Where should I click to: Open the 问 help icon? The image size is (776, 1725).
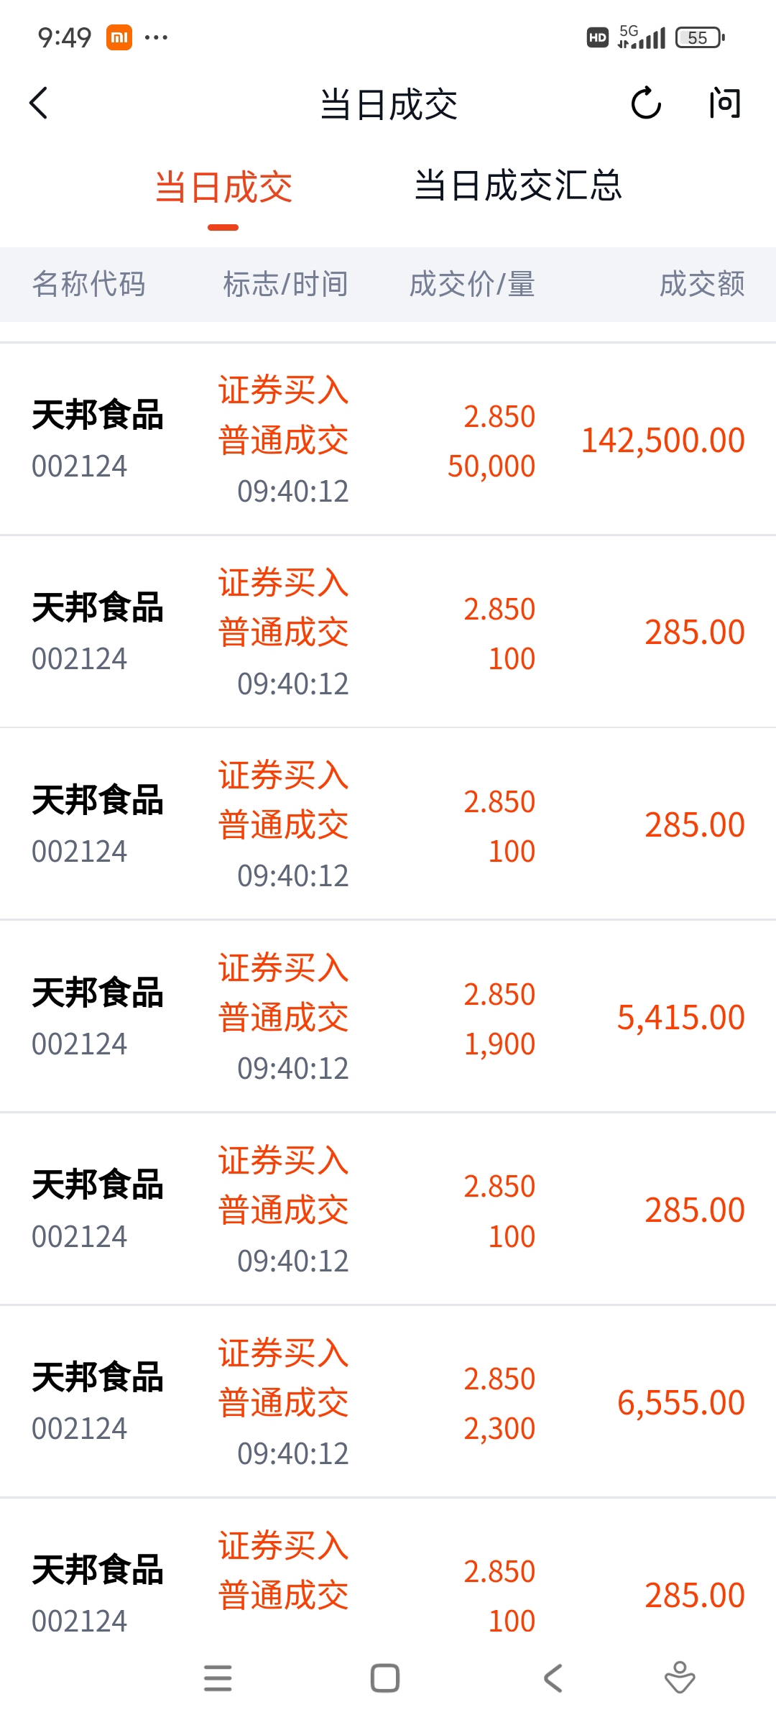724,103
